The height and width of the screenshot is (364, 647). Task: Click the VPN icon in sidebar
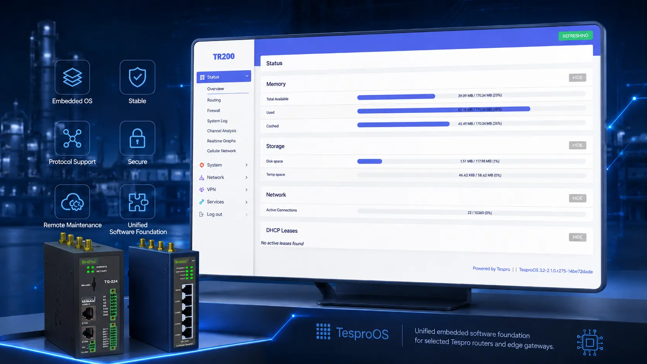pyautogui.click(x=202, y=190)
